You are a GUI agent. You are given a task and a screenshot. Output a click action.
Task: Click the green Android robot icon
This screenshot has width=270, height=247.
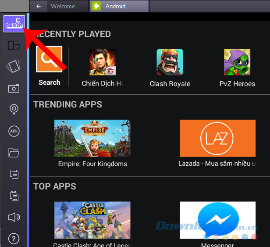pyautogui.click(x=96, y=6)
